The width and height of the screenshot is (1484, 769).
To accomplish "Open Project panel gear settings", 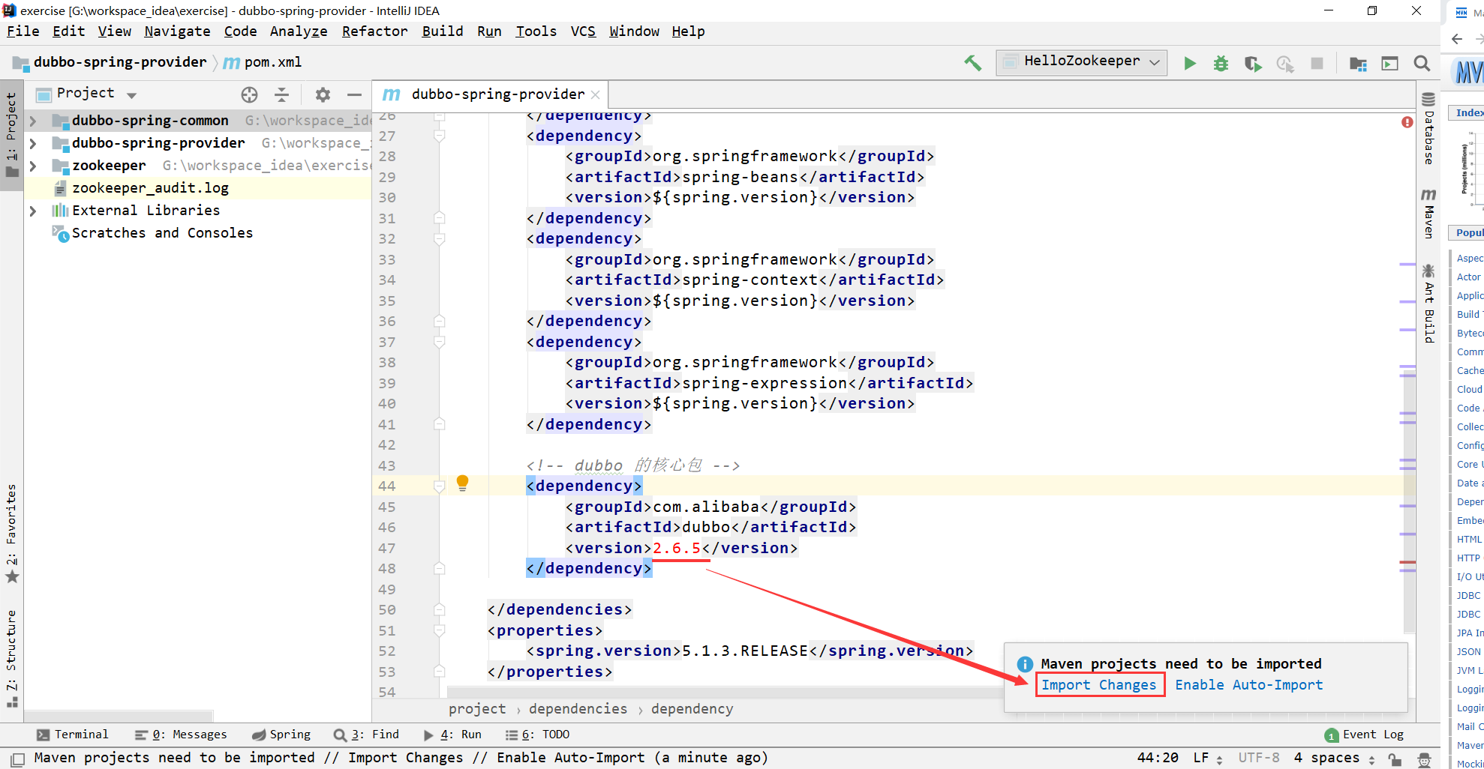I will [x=323, y=94].
